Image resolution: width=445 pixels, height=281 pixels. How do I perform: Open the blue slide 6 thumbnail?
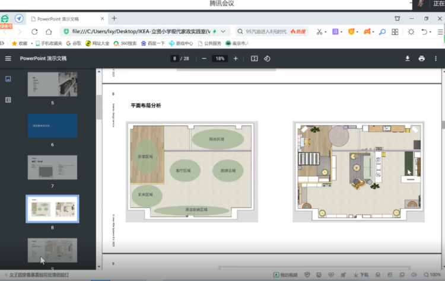coord(52,126)
